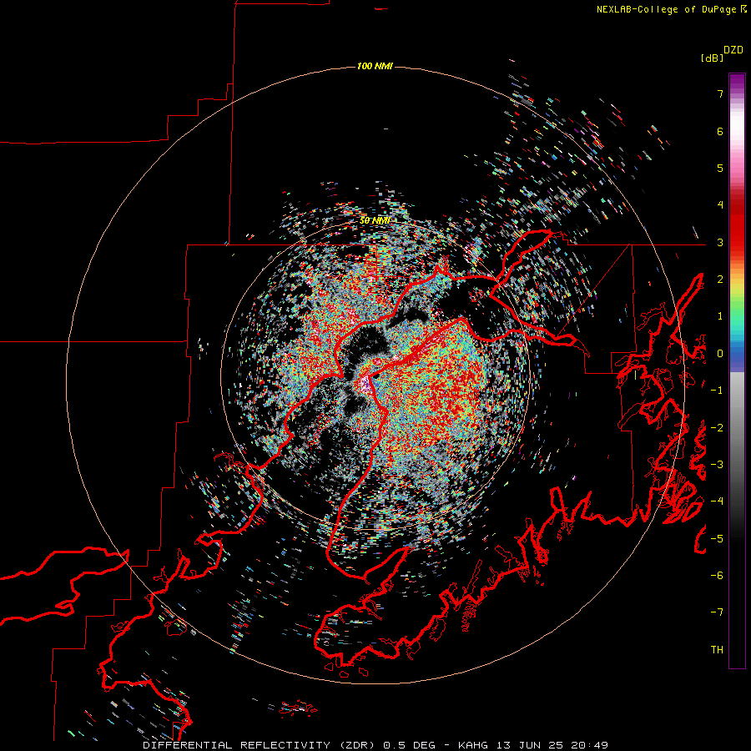
Task: Click the -6 value on the scale
Action: [717, 576]
